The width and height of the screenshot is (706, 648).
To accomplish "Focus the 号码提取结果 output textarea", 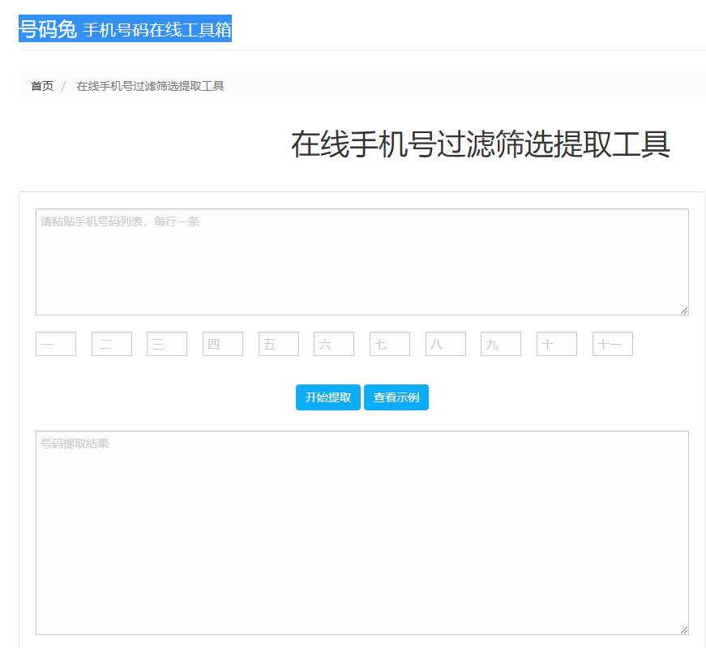I will coord(362,532).
